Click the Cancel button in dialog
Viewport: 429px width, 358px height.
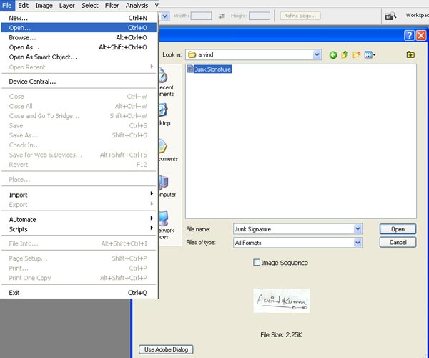click(x=398, y=243)
